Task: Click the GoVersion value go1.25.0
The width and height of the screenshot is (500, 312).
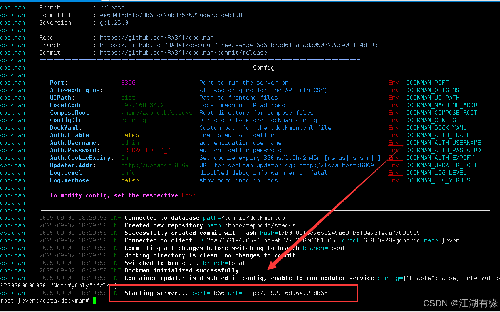Action: pos(114,23)
